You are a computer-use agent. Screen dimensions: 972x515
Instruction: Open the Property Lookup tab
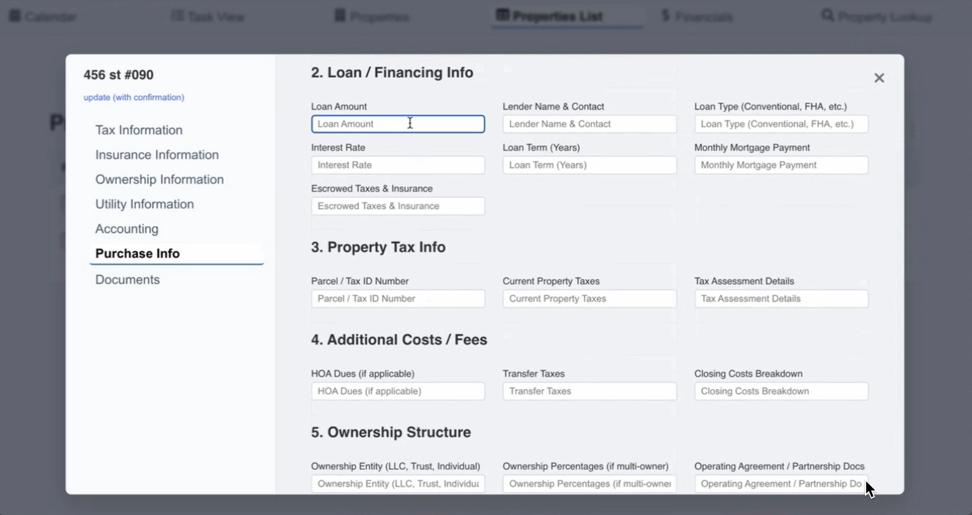click(877, 17)
